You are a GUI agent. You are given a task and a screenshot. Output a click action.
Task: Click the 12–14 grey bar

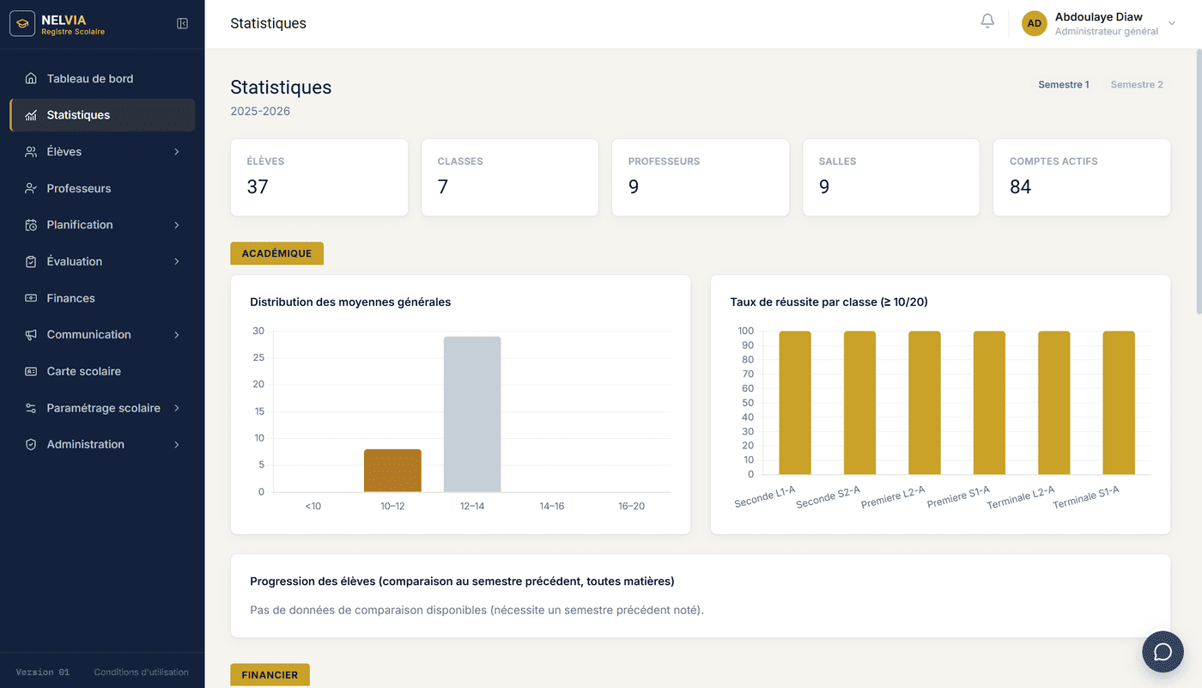[x=472, y=414]
